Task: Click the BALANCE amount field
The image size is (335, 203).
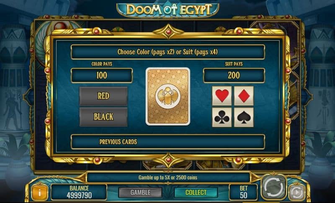Action: [x=79, y=192]
